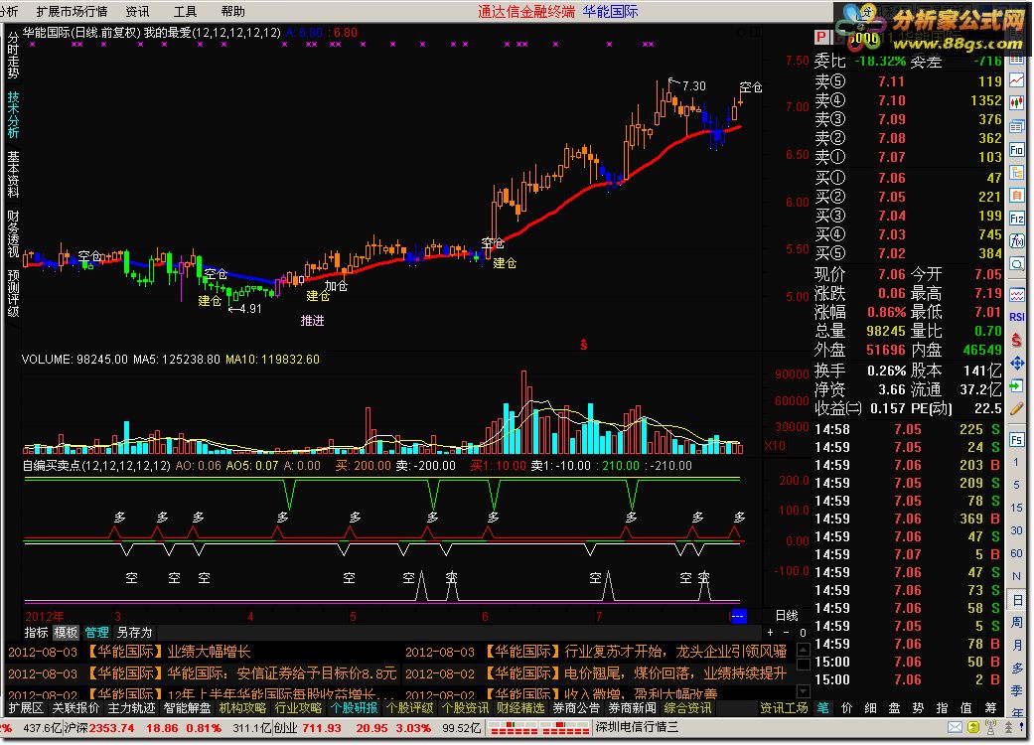The width and height of the screenshot is (1034, 745).
Task: Open the 扩展区 tab at bottom left
Action: click(x=26, y=708)
